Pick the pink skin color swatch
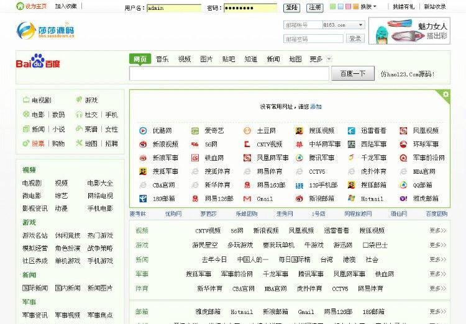 pyautogui.click(x=349, y=7)
